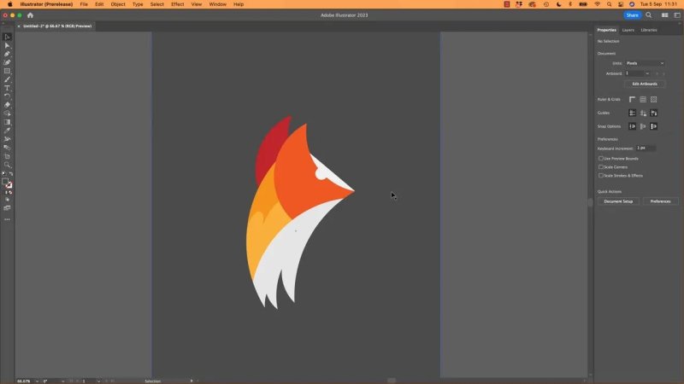
Task: Open zoom level dropdown in status bar
Action: pos(37,381)
